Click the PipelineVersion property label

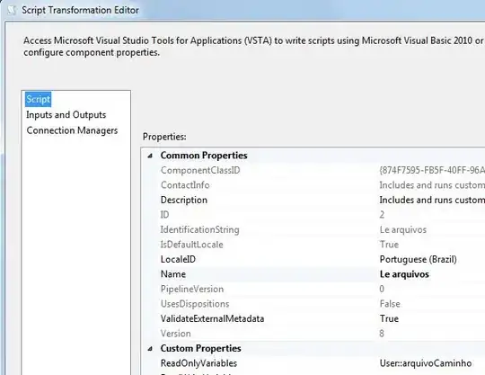coord(192,290)
